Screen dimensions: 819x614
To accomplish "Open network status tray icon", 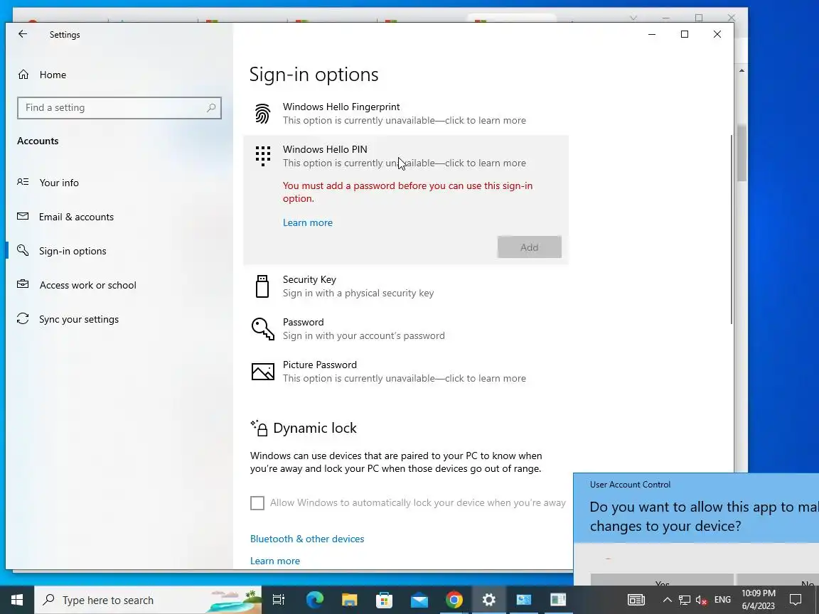I will (684, 600).
